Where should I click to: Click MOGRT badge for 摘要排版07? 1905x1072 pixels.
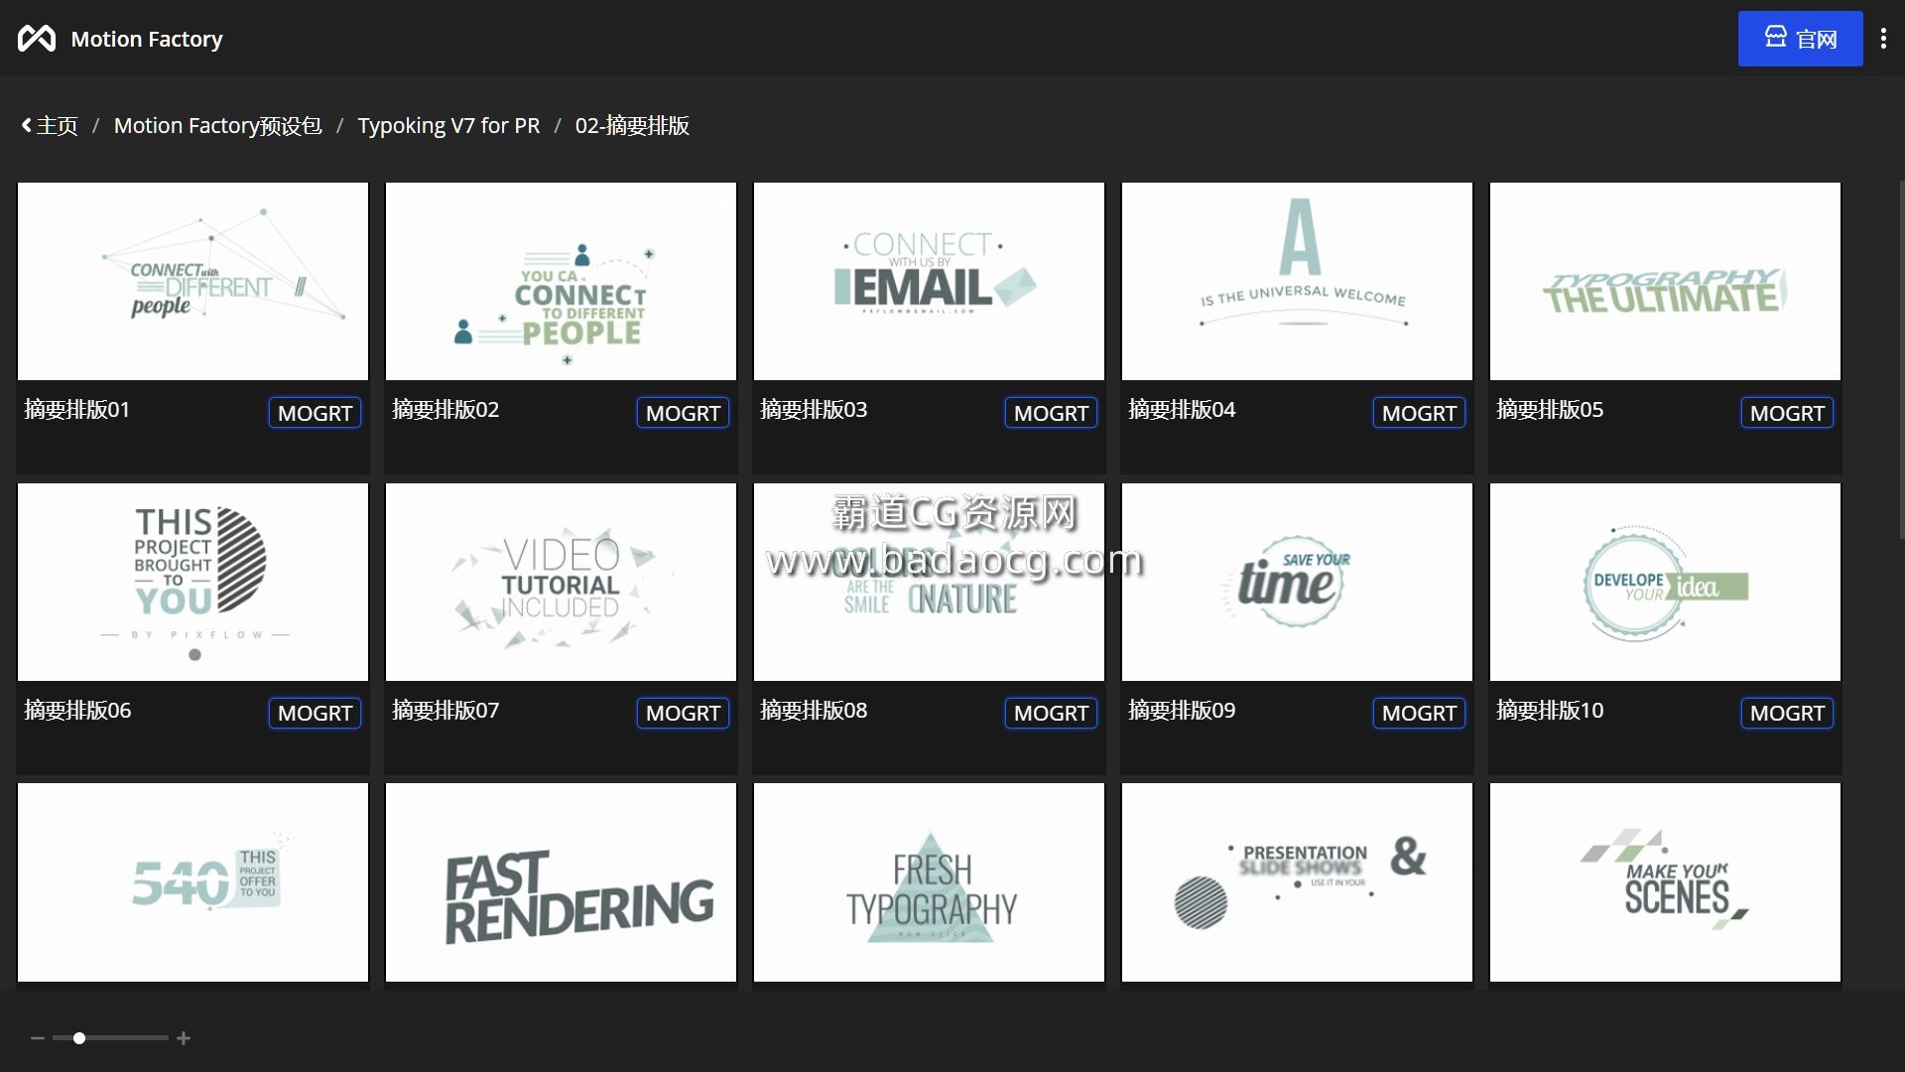683,713
